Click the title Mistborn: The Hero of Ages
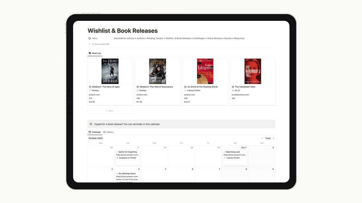Screen dimensions: 362x203 pos(106,87)
